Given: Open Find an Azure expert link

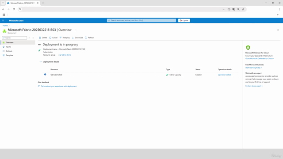Looking at the screenshot, I should [x=254, y=86].
